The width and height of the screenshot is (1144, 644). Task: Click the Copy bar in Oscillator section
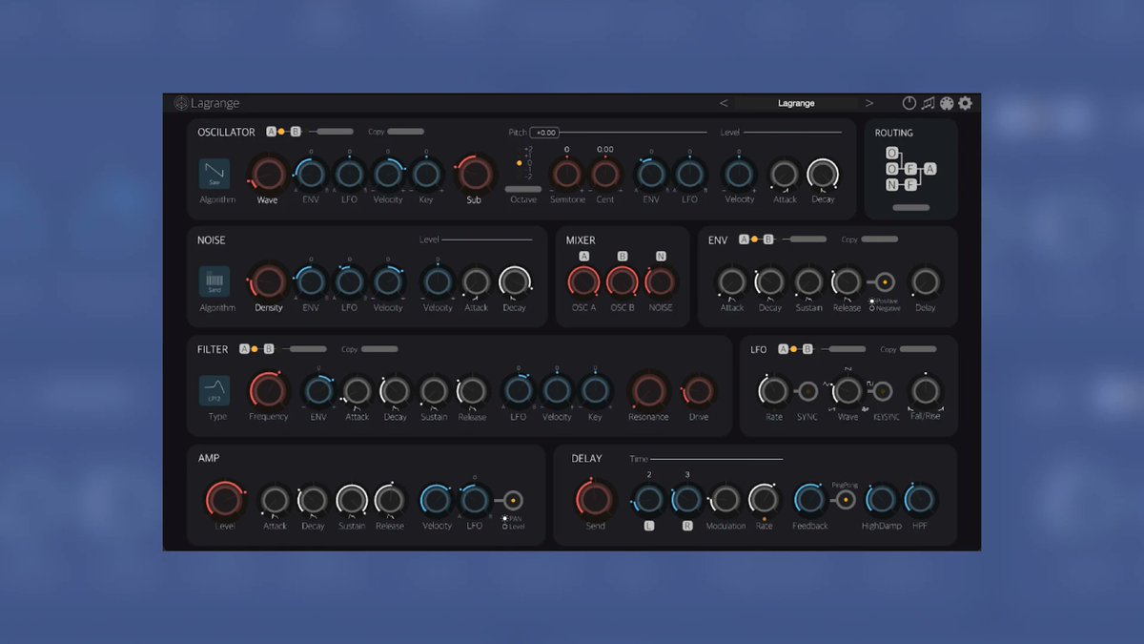click(x=405, y=132)
